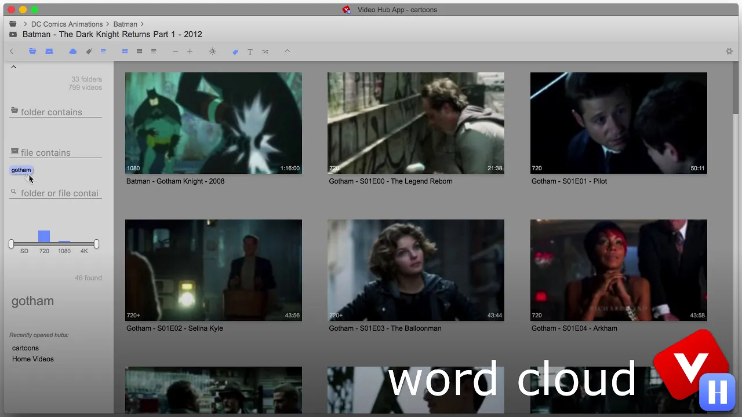Click the left resolution slider handle
742x417 pixels.
11,244
